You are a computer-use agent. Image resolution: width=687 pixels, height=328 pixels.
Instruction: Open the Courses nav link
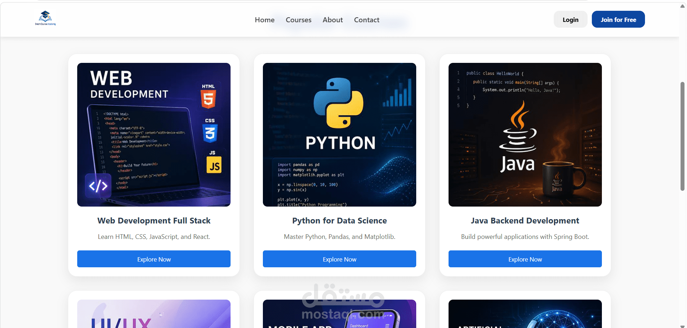[x=298, y=20]
